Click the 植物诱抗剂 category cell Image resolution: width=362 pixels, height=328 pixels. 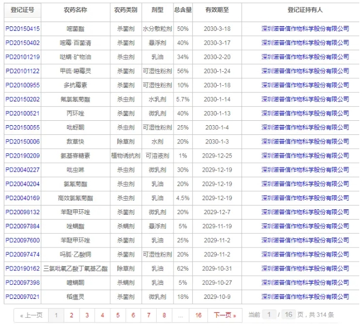pos(126,156)
